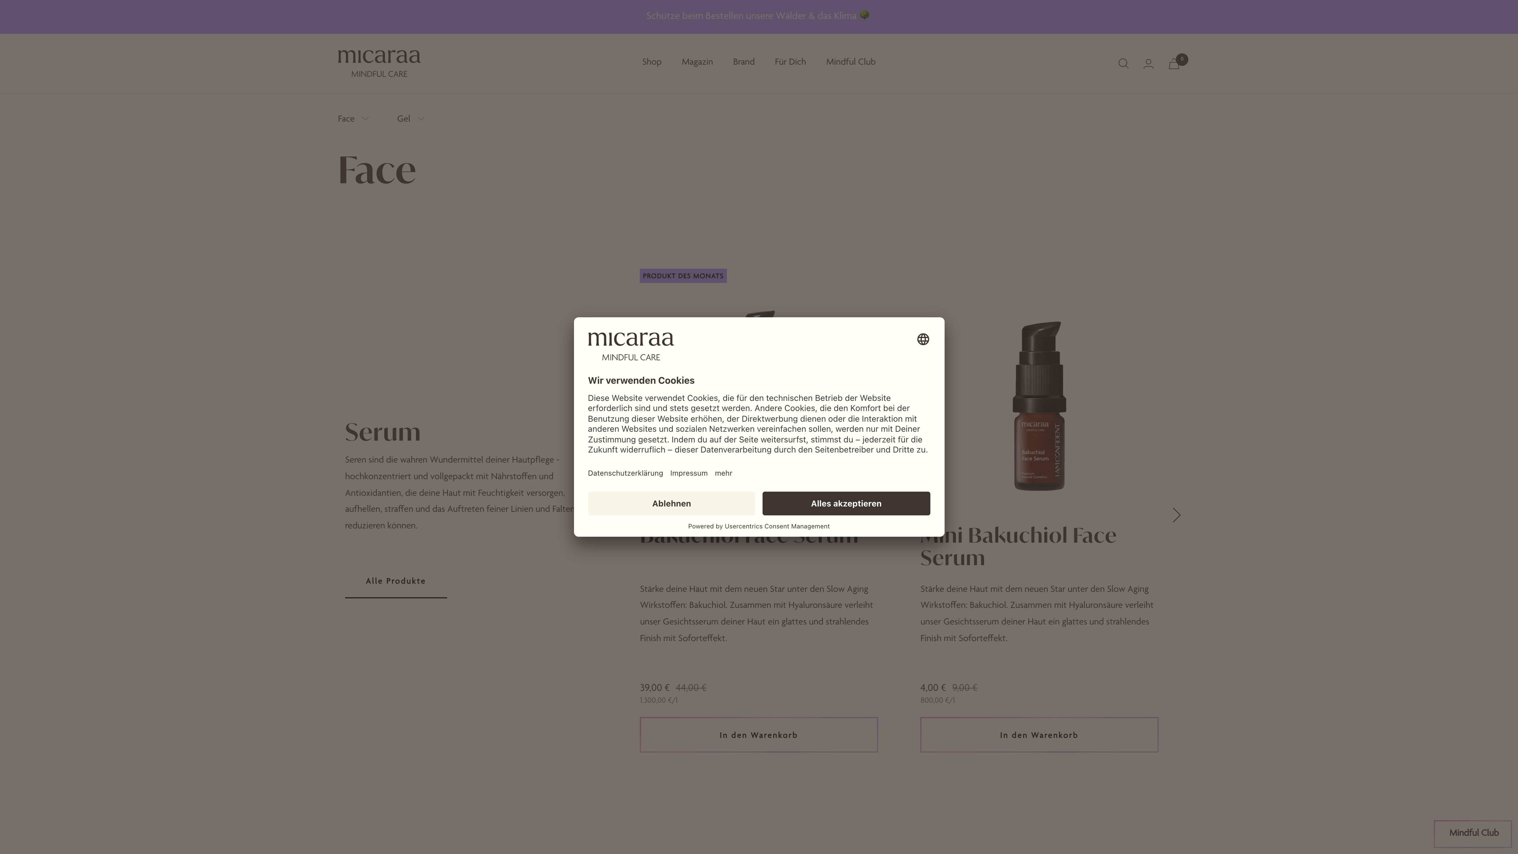Viewport: 1518px width, 854px height.
Task: Open the Gel filter dropdown
Action: pyautogui.click(x=410, y=119)
